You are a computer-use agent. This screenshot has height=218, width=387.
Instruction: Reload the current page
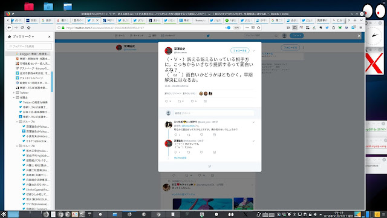pyautogui.click(x=22, y=28)
